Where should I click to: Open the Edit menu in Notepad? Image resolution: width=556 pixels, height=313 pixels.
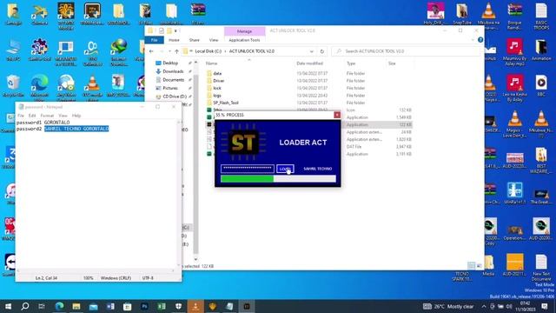tap(32, 116)
